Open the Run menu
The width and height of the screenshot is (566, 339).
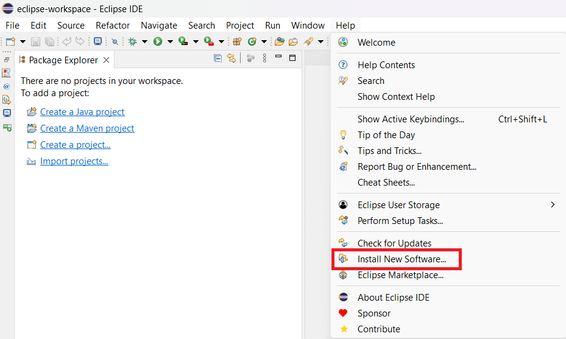(272, 26)
